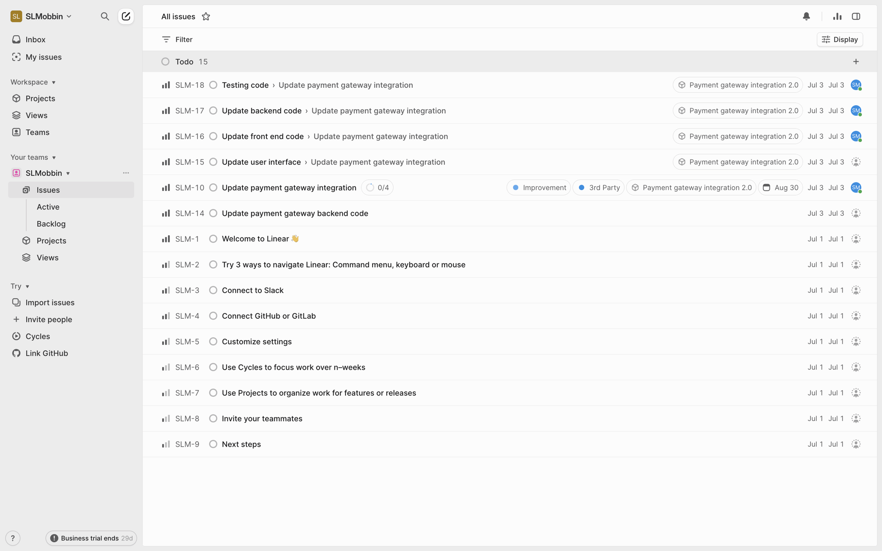Collapse the Workspace section
The image size is (882, 551).
(33, 82)
